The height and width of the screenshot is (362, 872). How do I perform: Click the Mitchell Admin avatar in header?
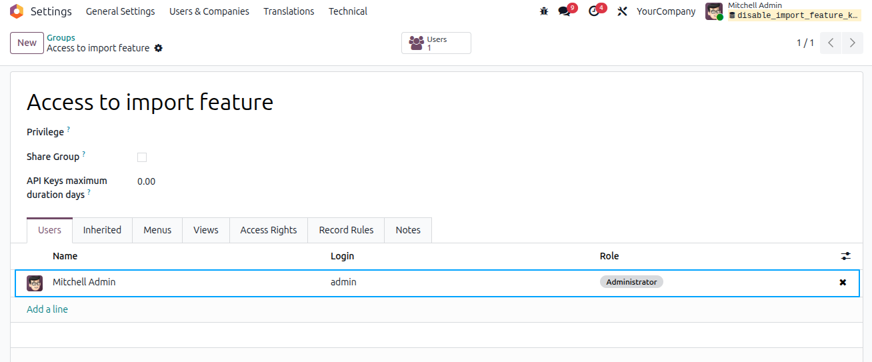tap(714, 11)
